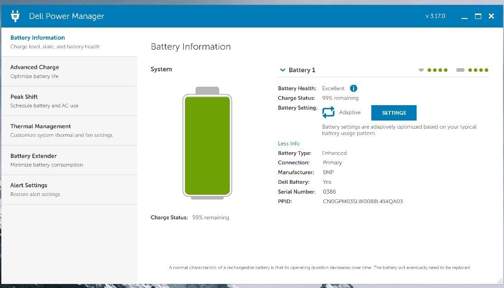The image size is (504, 288).
Task: Click the battery health heart indicator icon
Action: (421, 70)
